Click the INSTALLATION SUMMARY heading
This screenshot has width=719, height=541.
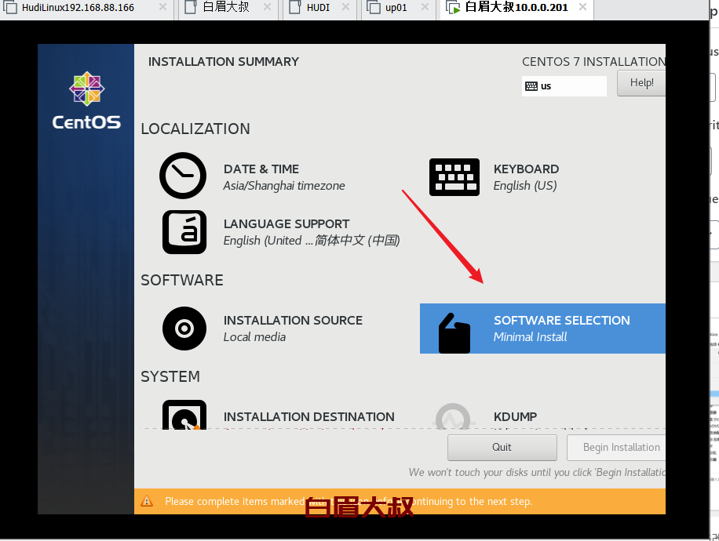(x=223, y=61)
